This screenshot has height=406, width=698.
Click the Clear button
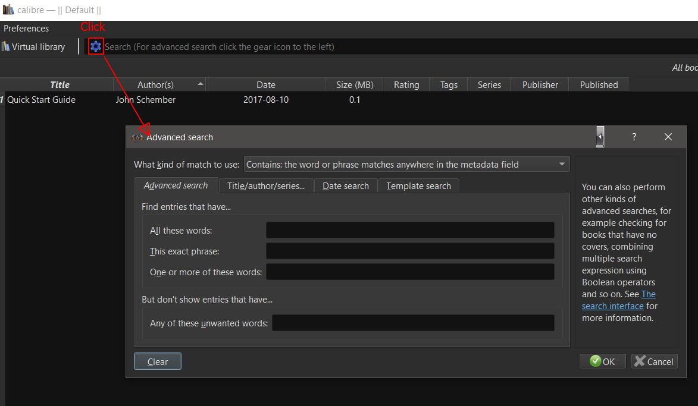click(158, 361)
